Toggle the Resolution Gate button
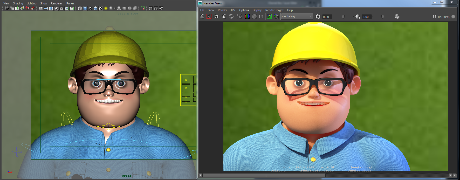460x180 pixels. 51,8
